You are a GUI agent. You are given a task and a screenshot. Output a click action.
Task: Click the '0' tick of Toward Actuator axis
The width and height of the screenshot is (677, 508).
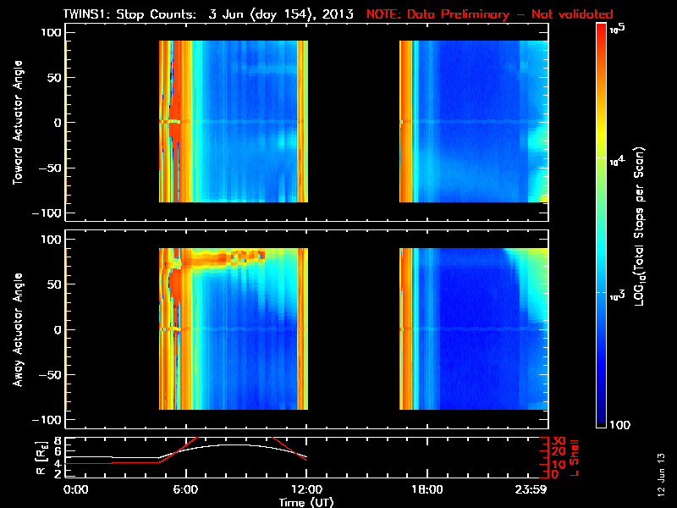click(x=58, y=123)
